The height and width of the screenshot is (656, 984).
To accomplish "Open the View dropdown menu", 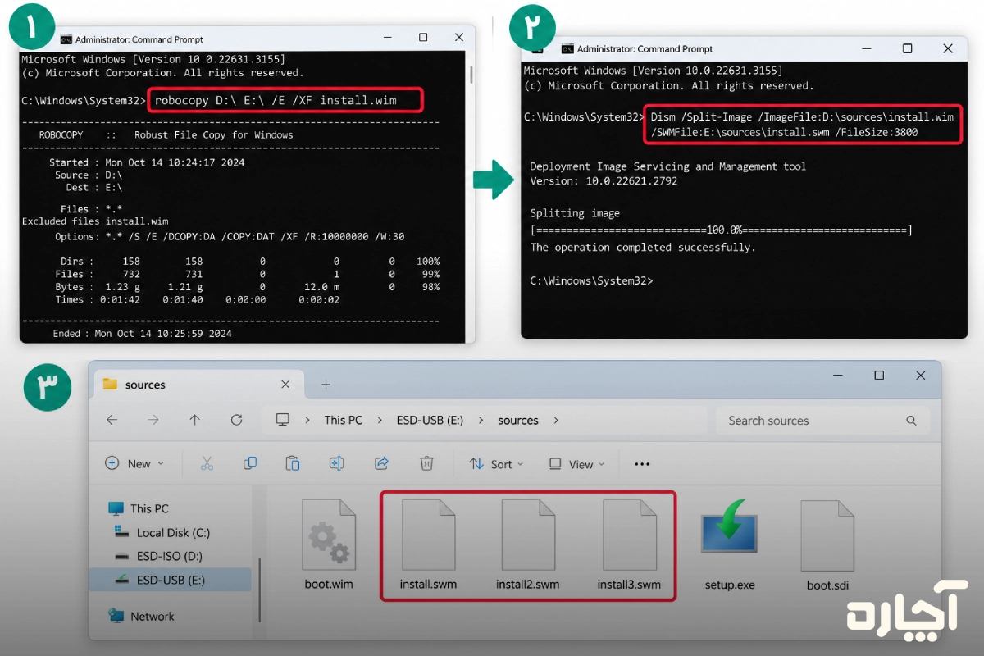I will tap(576, 464).
